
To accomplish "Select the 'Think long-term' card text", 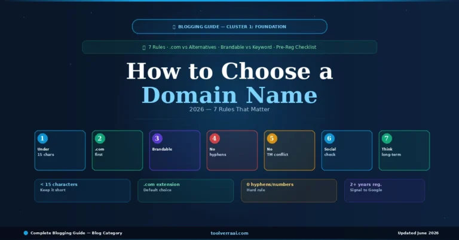I will tap(391, 152).
